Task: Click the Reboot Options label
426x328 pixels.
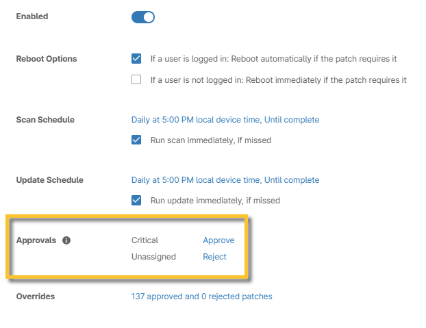Action: [47, 59]
